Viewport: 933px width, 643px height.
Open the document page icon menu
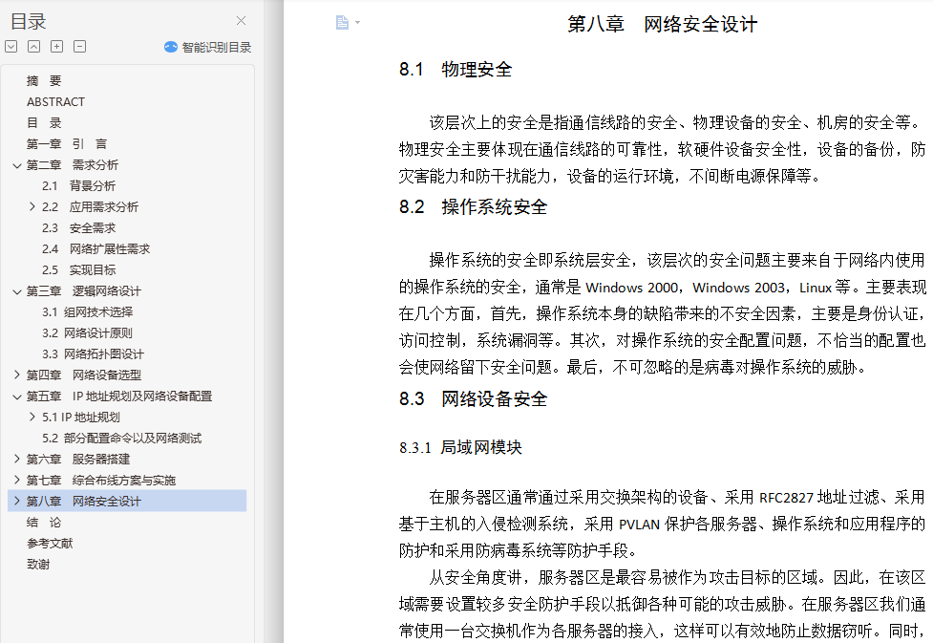point(342,23)
